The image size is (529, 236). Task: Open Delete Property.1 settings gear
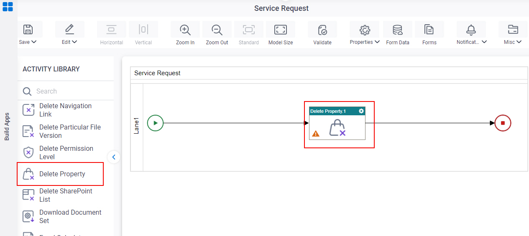point(361,111)
